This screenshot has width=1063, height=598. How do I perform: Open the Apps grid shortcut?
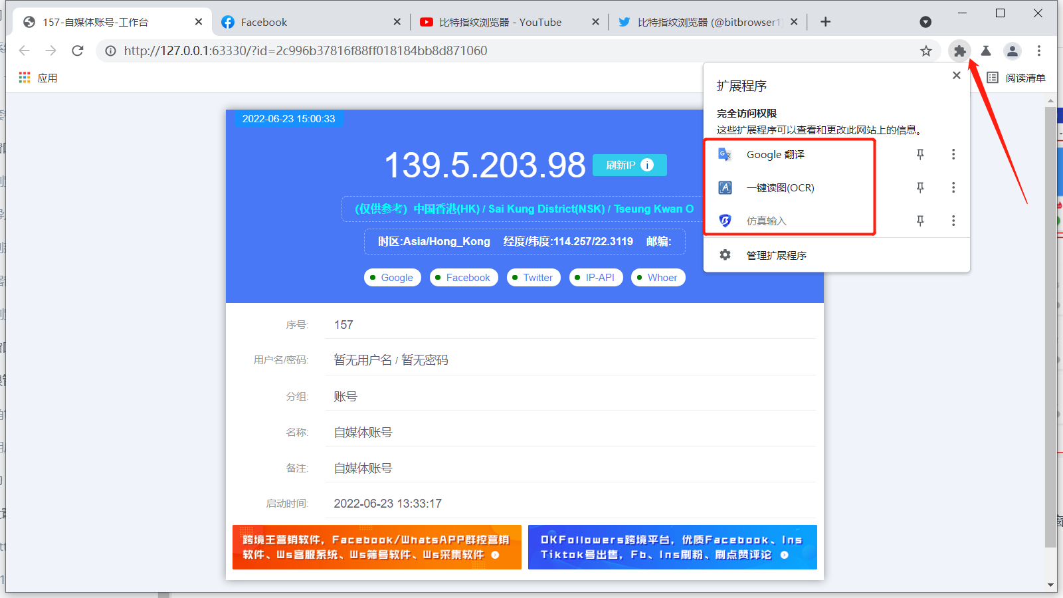[25, 78]
